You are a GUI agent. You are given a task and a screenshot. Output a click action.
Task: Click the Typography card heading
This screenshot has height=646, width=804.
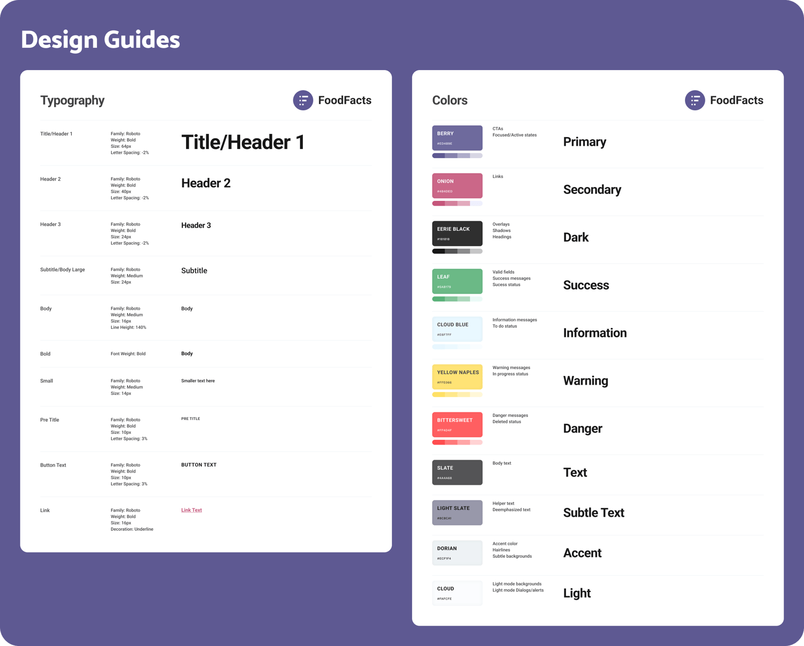[72, 101]
